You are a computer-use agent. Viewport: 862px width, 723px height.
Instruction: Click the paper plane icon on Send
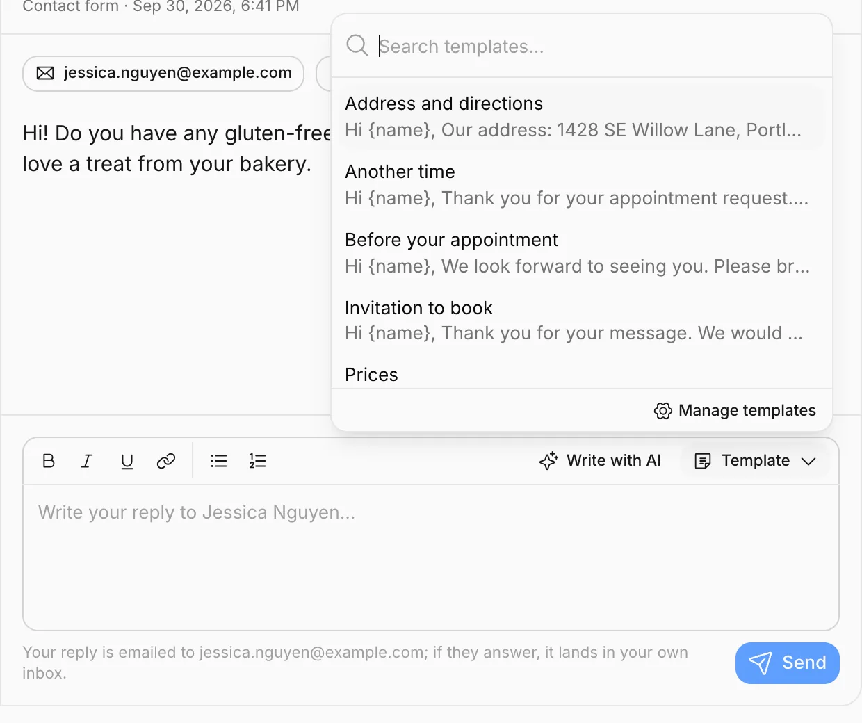(x=761, y=663)
